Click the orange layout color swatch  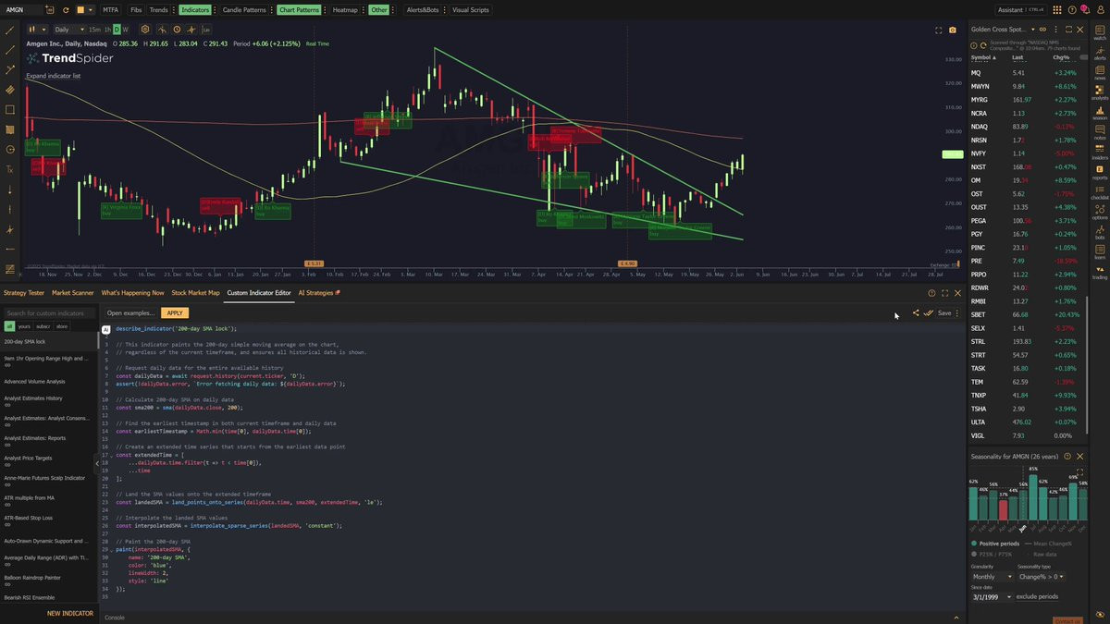point(80,9)
